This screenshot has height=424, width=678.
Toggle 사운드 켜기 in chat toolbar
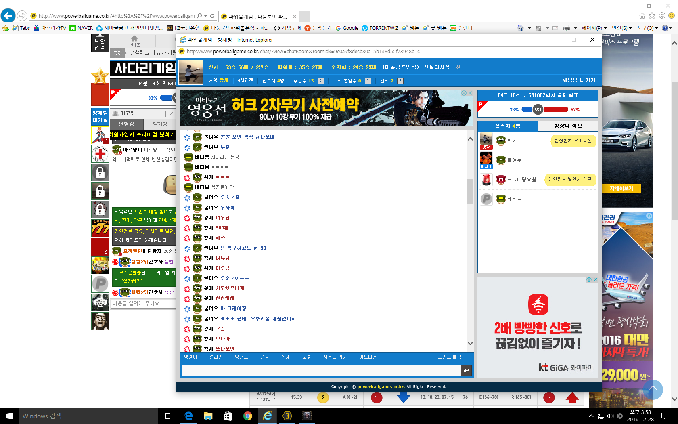(335, 357)
